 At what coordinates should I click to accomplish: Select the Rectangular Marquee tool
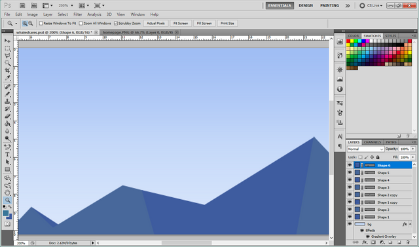(x=7, y=48)
